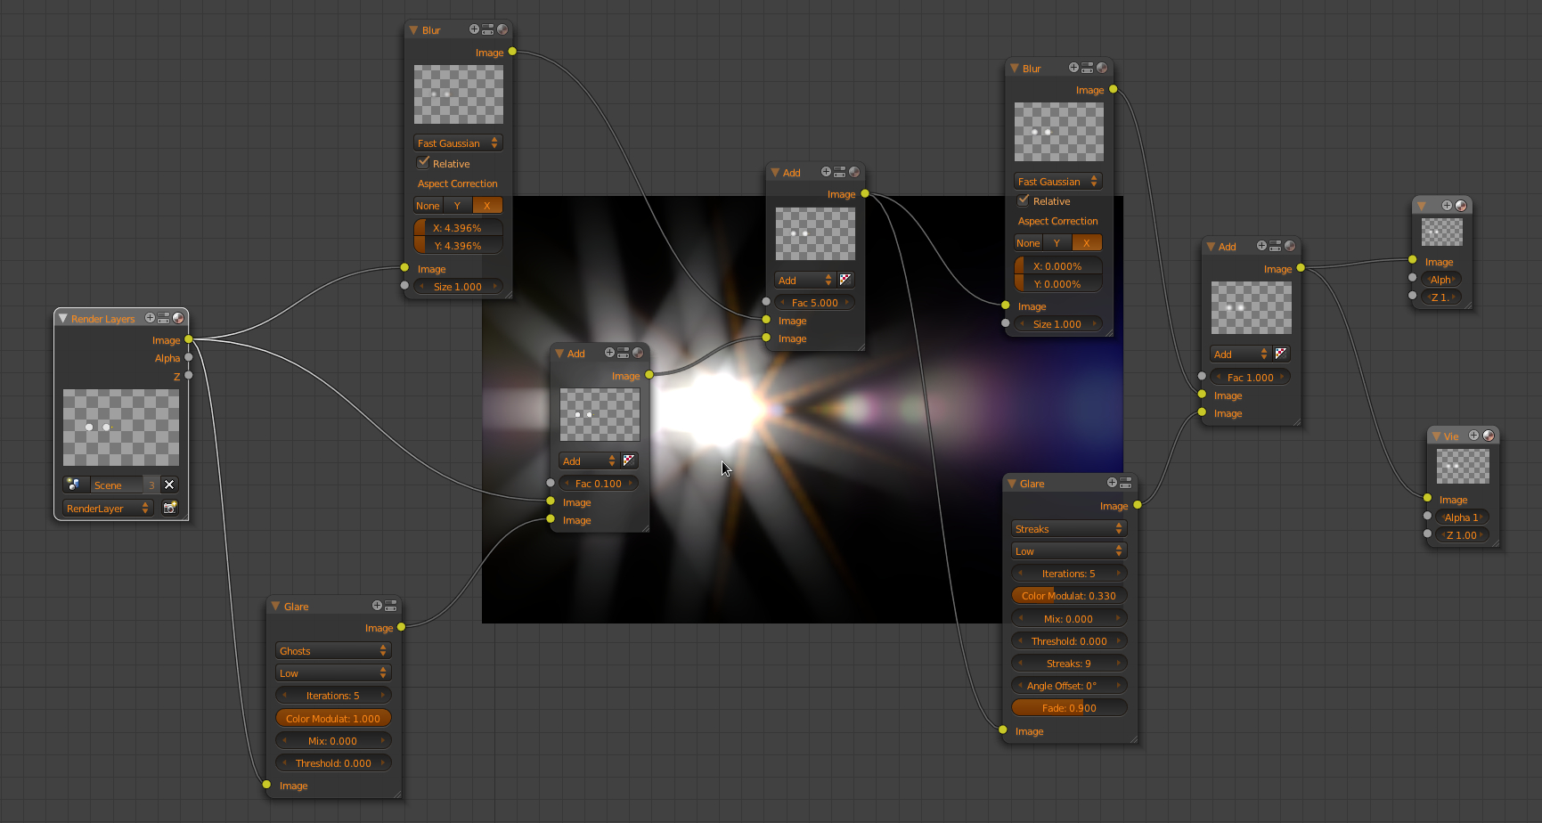
Task: Click the Streaks: 9 value field
Action: (1069, 663)
